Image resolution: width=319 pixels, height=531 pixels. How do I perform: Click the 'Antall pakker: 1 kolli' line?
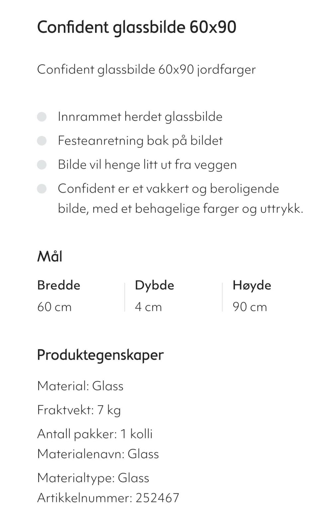[95, 434]
